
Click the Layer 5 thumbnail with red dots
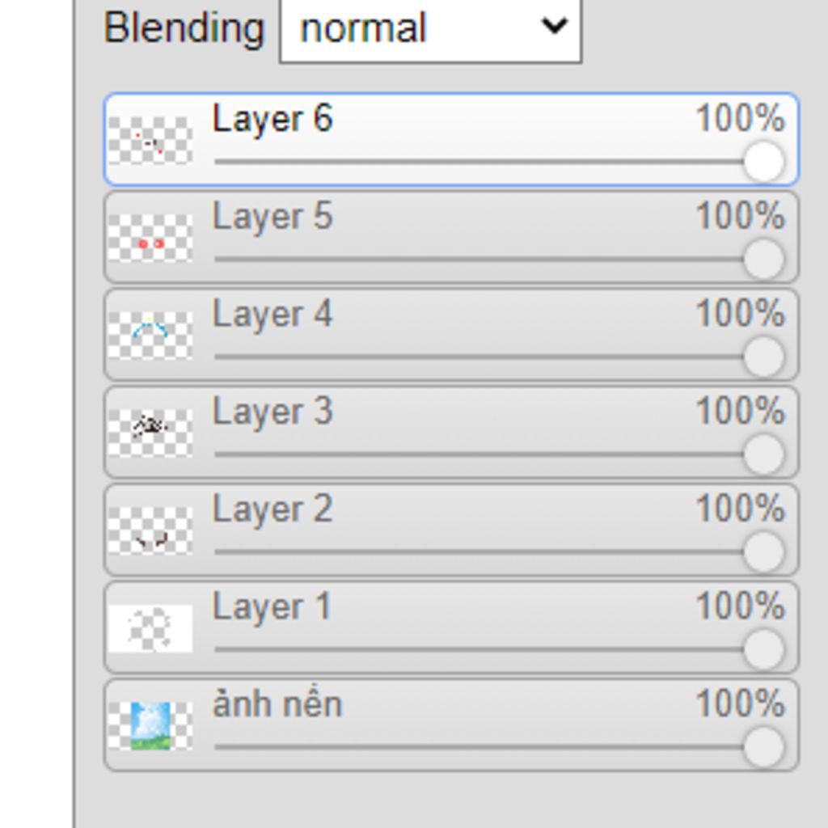tap(150, 238)
